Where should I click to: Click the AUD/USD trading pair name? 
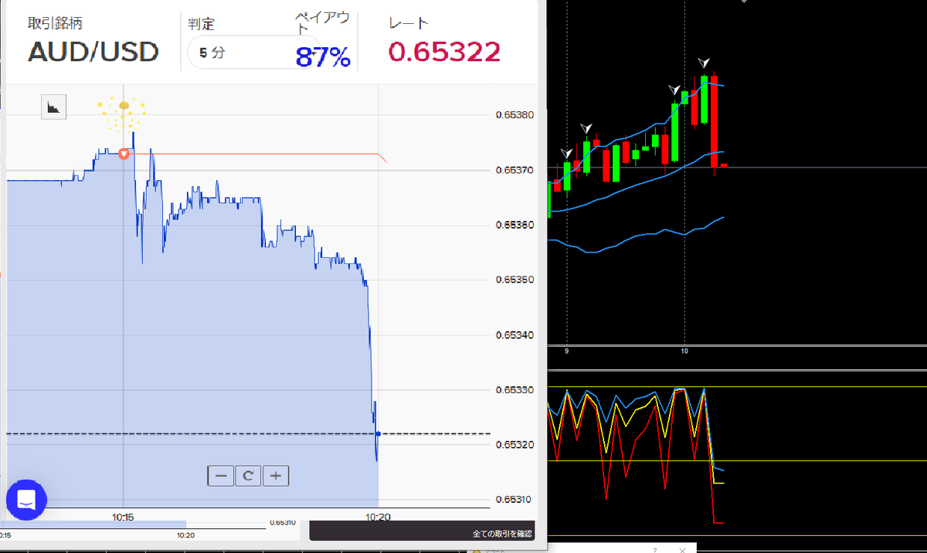point(93,53)
